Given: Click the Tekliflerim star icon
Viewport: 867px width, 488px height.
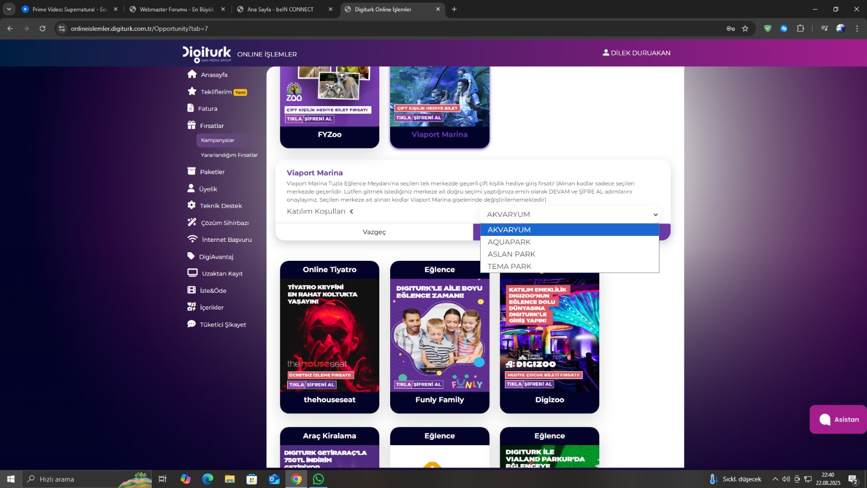Looking at the screenshot, I should tap(192, 92).
